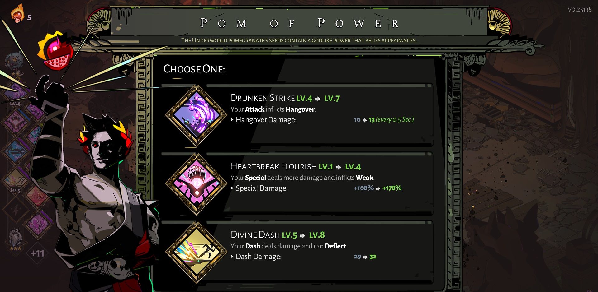598x292 pixels.
Task: Click the LV.5 yellow boon in sidebar
Action: [15, 180]
